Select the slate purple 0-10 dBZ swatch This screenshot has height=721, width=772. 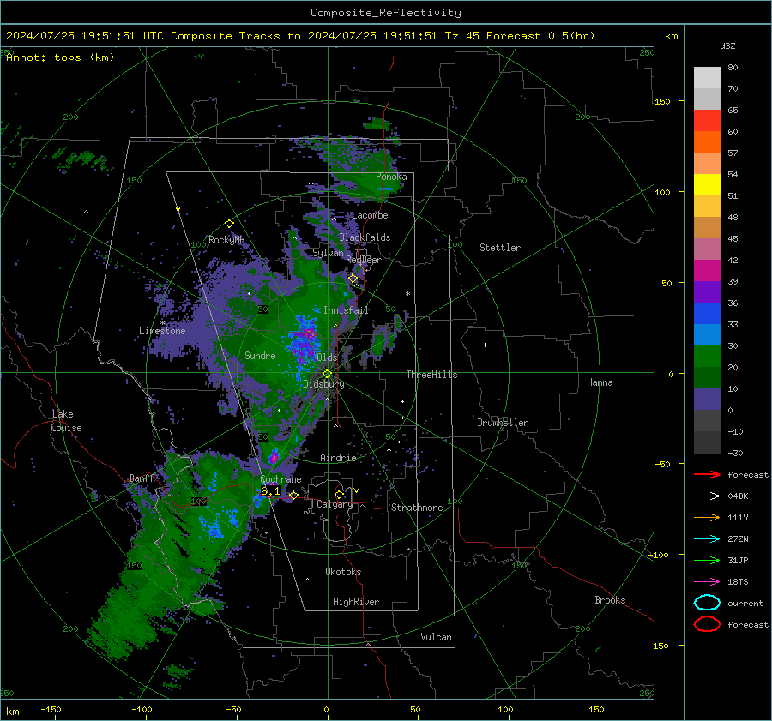click(707, 400)
